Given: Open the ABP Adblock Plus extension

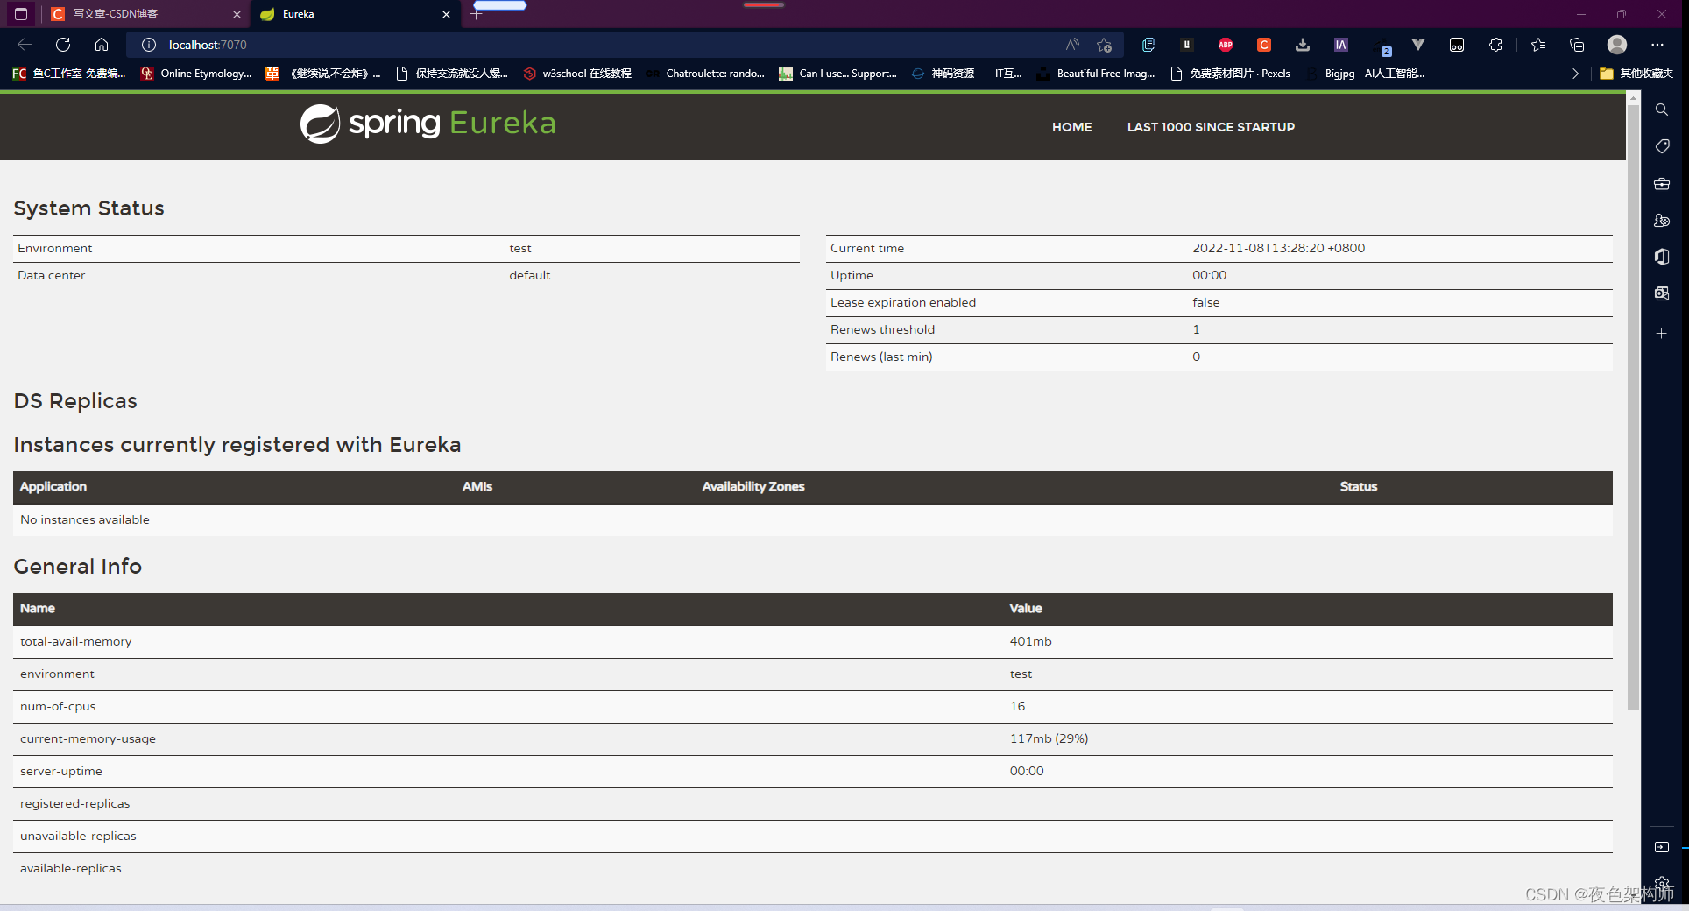Looking at the screenshot, I should [1226, 45].
